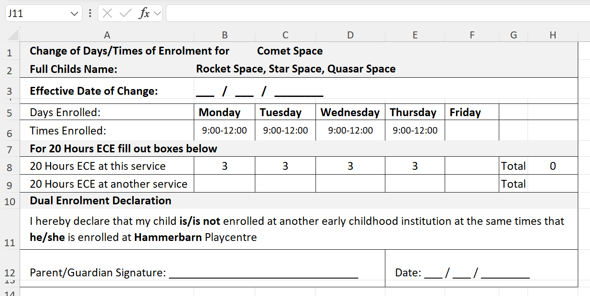Select the Monday header cell
This screenshot has height=296, width=590.
(x=224, y=112)
